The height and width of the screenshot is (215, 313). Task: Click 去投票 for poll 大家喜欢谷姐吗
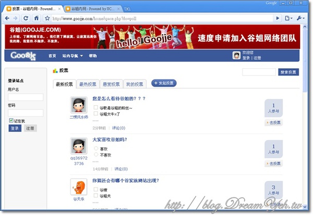274,163
